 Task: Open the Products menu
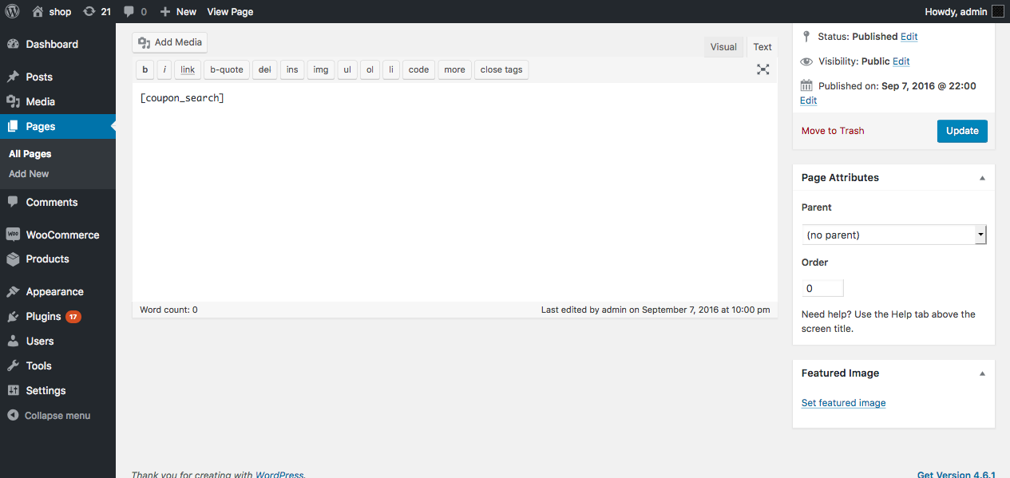click(x=57, y=259)
